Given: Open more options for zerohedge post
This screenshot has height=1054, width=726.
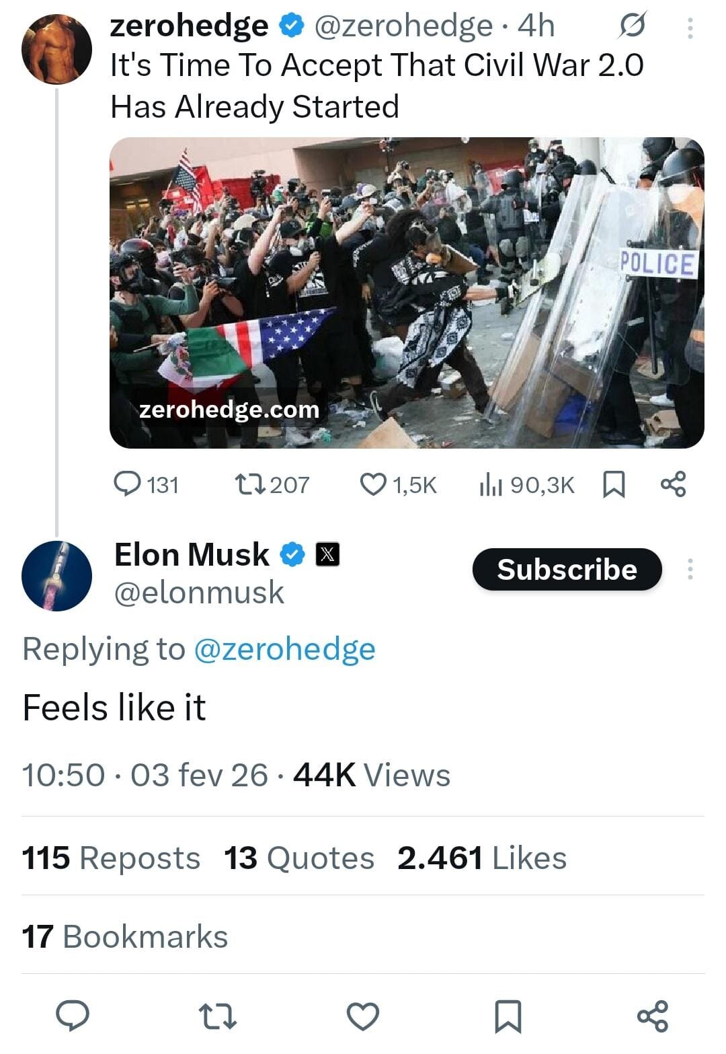Looking at the screenshot, I should click(x=689, y=28).
